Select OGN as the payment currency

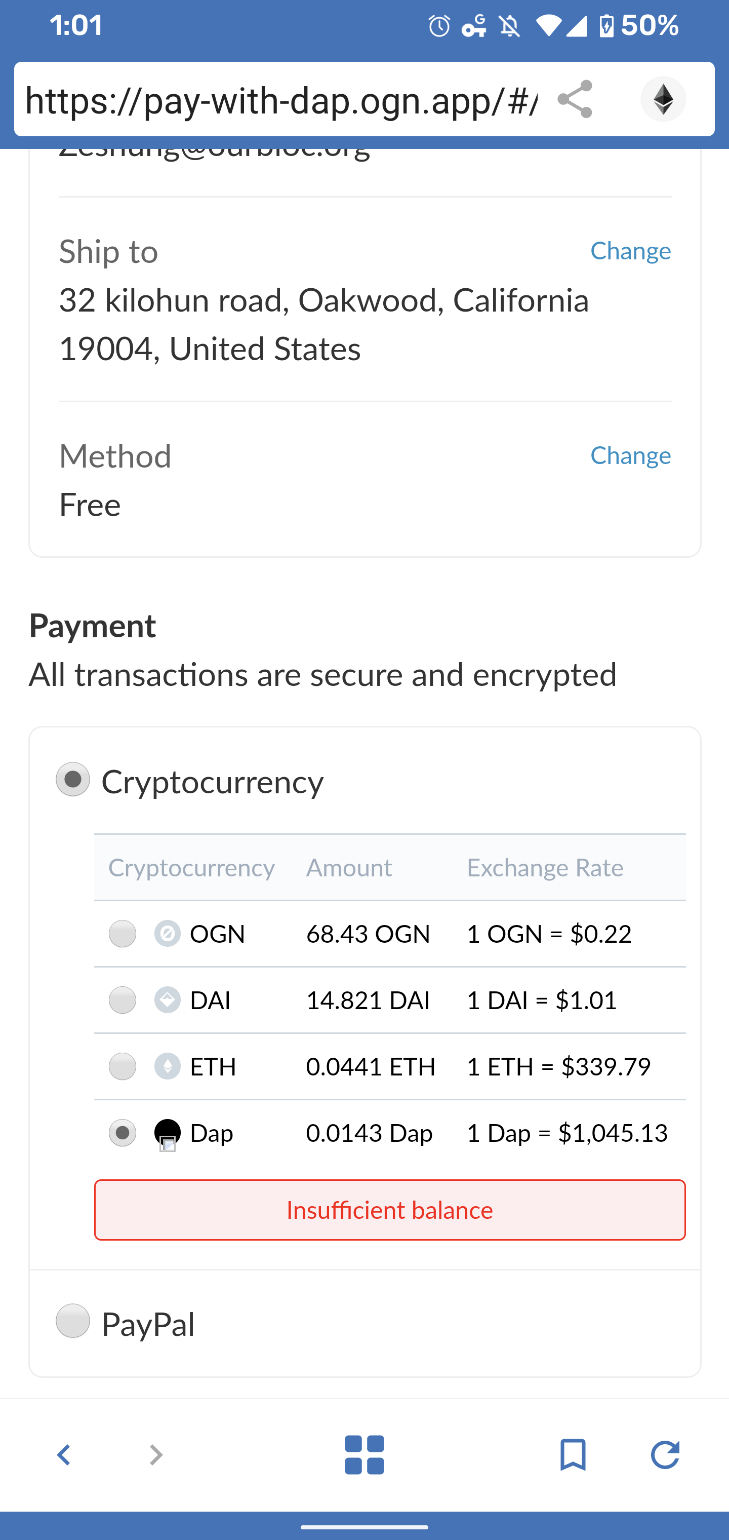pos(122,933)
